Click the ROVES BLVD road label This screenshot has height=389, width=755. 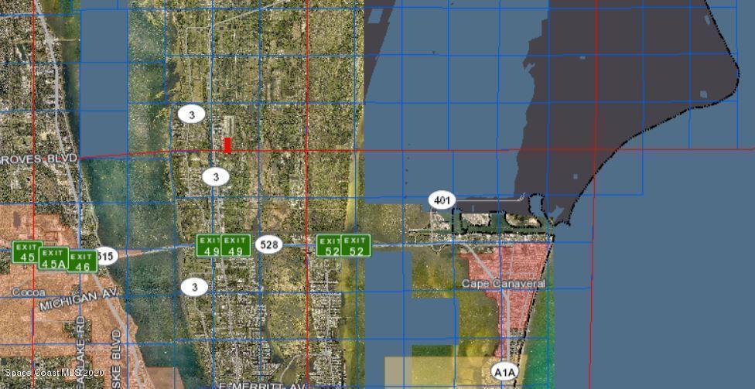click(x=39, y=157)
